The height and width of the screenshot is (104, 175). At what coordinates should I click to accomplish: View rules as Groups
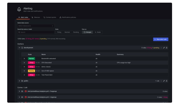point(88,32)
